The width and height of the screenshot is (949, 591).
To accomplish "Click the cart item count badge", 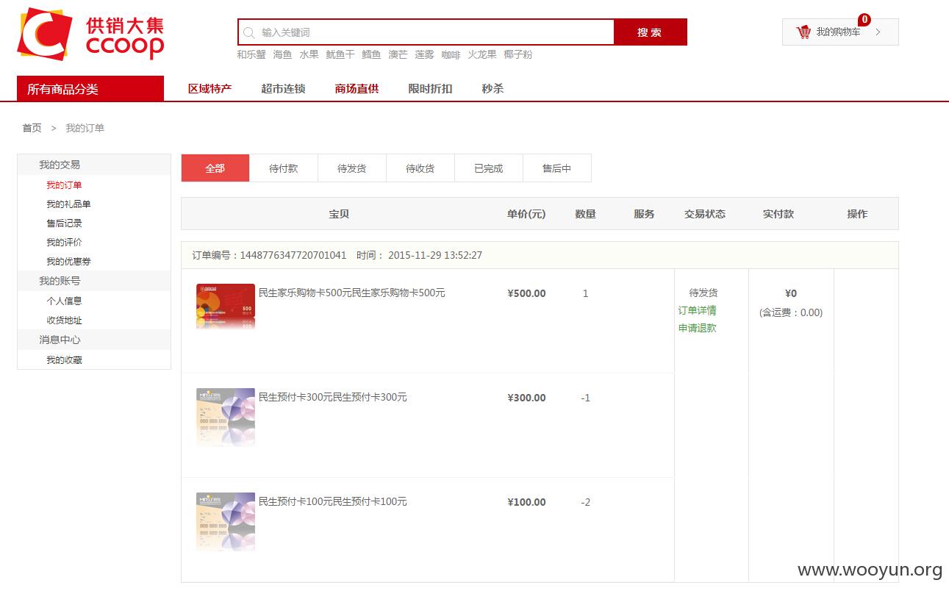I will 864,20.
